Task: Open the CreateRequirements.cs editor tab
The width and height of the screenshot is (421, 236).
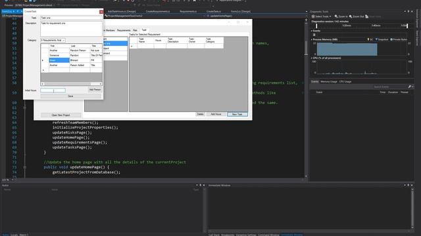Action: 158,12
